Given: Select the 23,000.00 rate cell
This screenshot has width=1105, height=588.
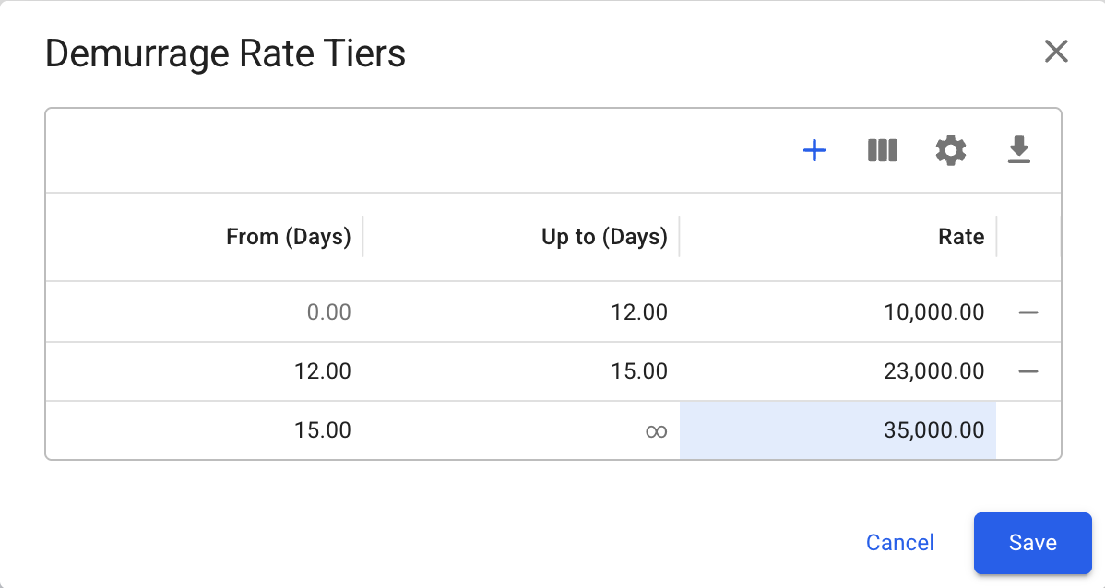Looking at the screenshot, I should [838, 371].
